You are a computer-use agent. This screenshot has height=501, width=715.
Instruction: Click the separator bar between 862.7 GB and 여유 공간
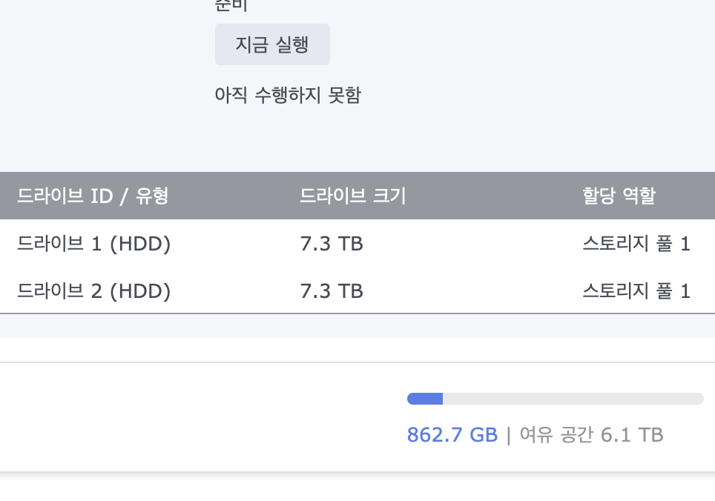pos(508,435)
